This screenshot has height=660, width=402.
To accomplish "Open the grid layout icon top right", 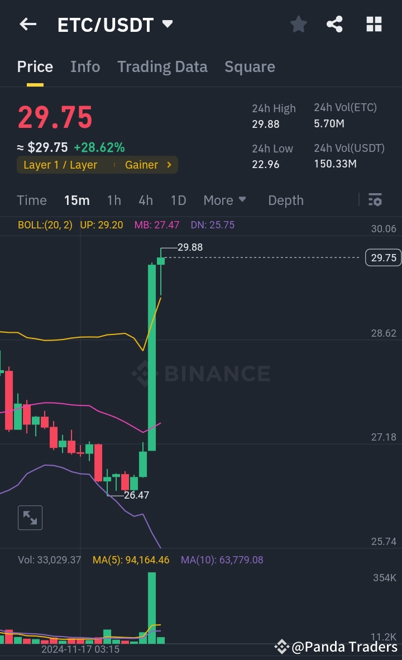I will point(373,24).
